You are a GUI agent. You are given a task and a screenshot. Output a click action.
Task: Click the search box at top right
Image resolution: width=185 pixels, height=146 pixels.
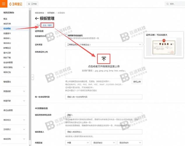175,4
